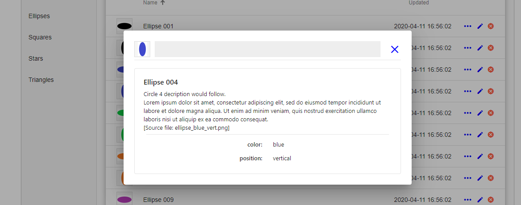Delete Ellipse 001 with red icon

(490, 26)
